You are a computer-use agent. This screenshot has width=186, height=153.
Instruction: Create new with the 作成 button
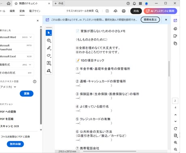click(x=59, y=3)
